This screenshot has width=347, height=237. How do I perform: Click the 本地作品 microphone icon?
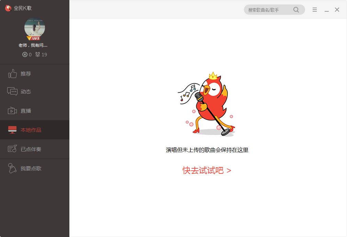click(x=12, y=130)
